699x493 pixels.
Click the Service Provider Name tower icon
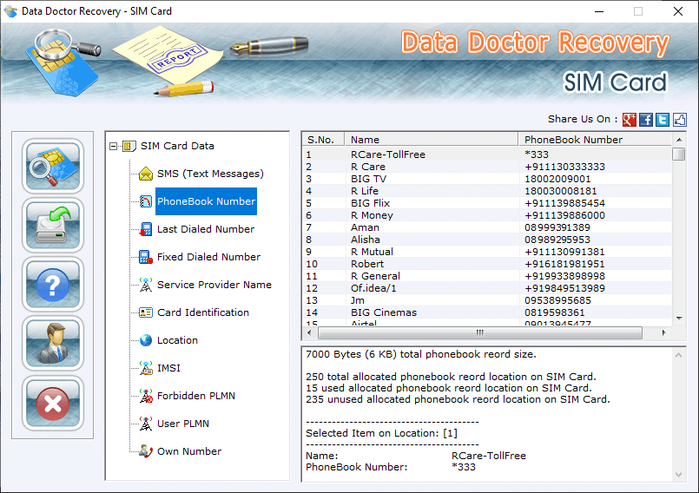coord(146,285)
